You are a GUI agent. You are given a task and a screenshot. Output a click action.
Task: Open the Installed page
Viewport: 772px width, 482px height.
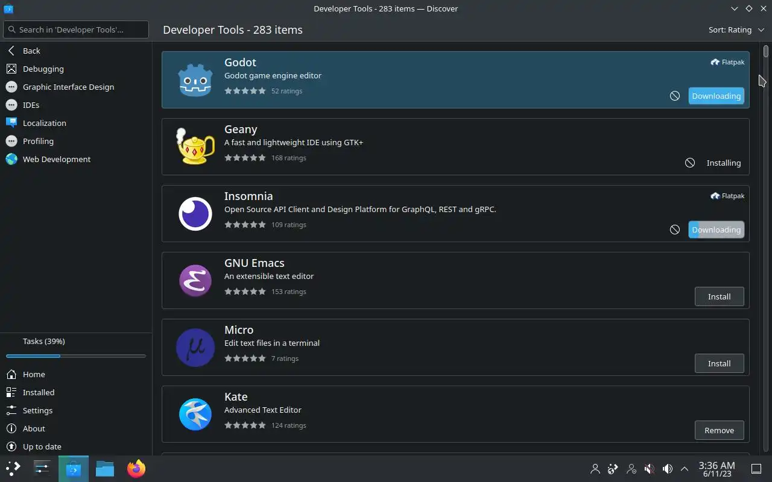pyautogui.click(x=75, y=392)
